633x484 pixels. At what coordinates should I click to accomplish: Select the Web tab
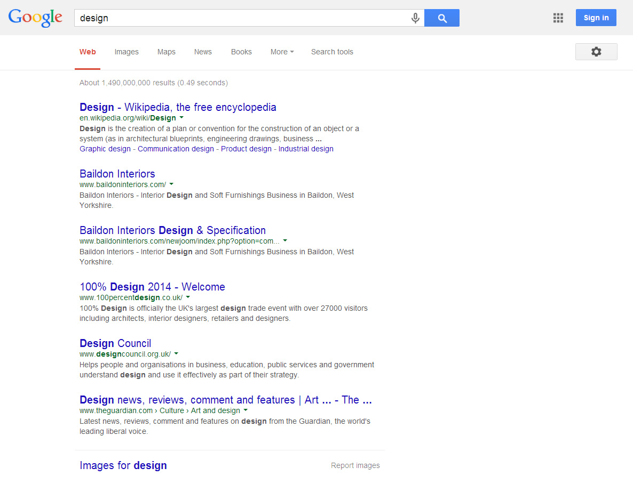(88, 52)
